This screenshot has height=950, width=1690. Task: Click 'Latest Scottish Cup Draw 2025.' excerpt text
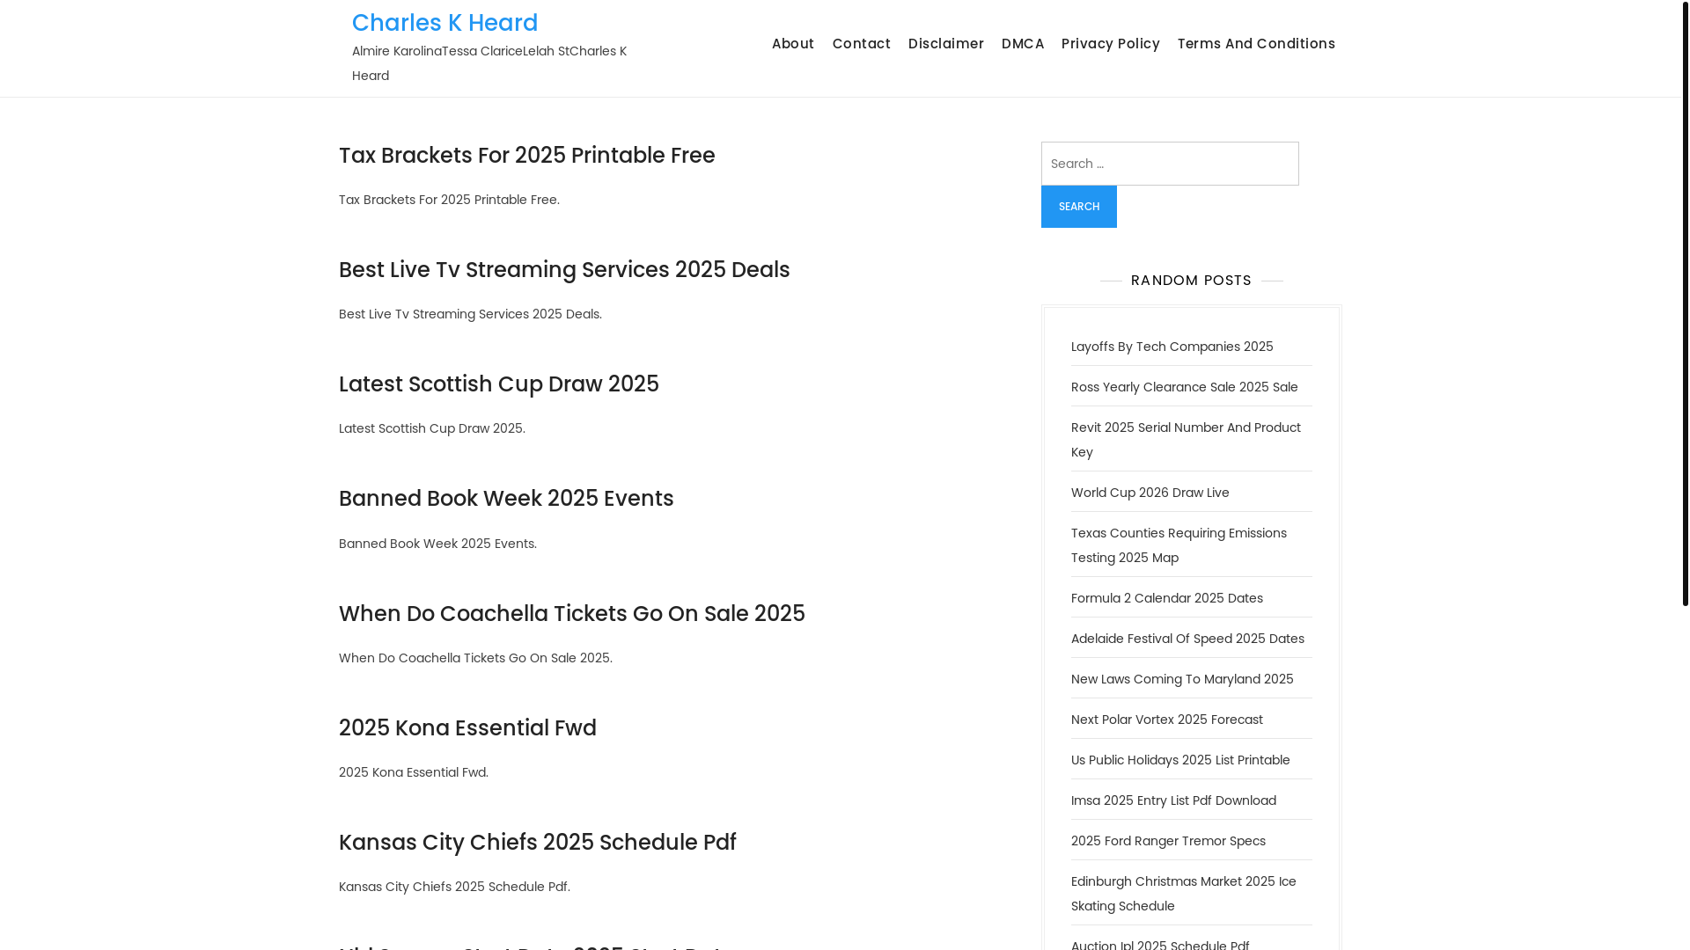tap(432, 428)
